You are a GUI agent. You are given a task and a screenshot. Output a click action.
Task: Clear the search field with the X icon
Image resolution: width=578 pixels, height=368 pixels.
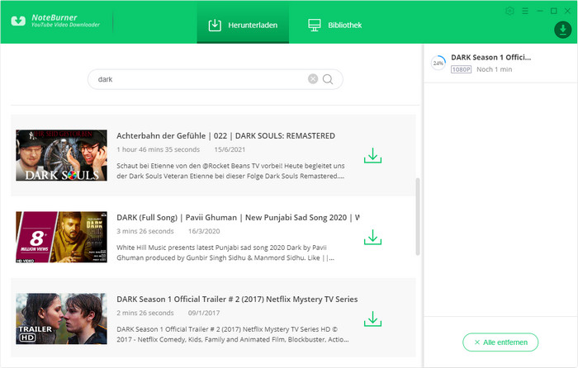313,79
